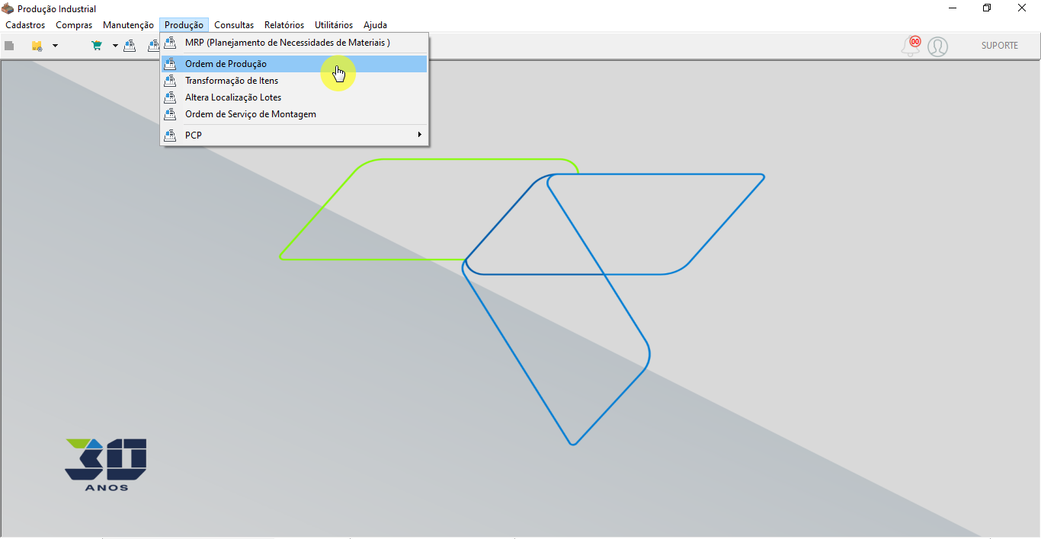Click the 30 Anos logo
Image resolution: width=1041 pixels, height=539 pixels.
click(106, 464)
